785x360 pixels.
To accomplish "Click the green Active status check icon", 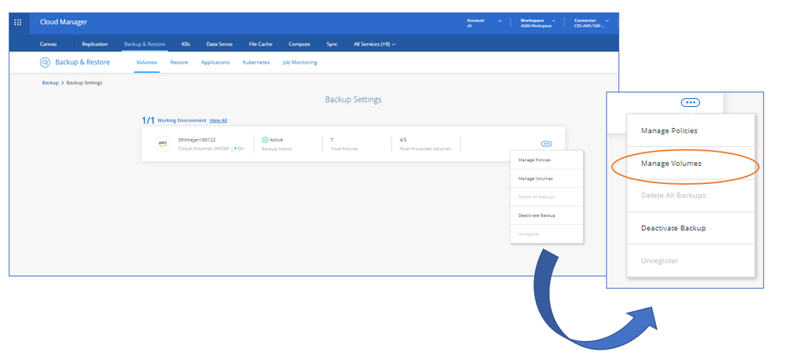I will (265, 140).
